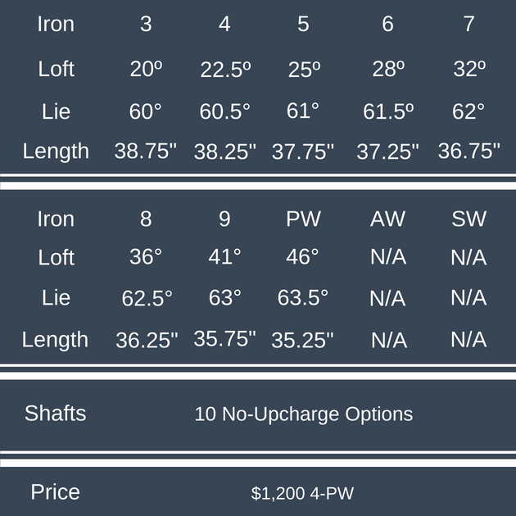The height and width of the screenshot is (516, 516).
Task: Select the 4 iron column header
Action: click(x=224, y=25)
